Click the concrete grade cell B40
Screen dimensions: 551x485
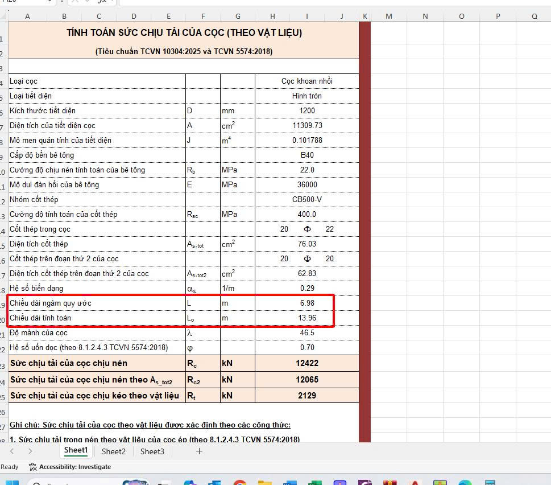[306, 155]
